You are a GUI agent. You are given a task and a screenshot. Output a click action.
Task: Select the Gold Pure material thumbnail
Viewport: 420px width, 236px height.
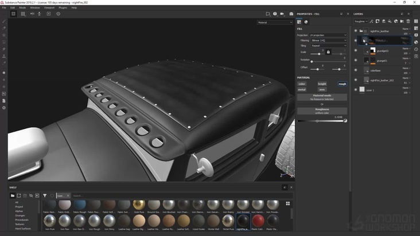[x=139, y=206]
